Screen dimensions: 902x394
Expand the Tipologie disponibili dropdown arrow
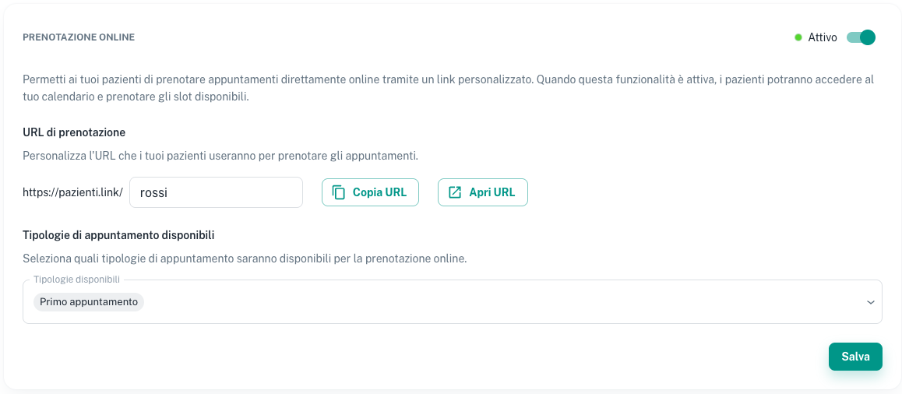(x=870, y=302)
